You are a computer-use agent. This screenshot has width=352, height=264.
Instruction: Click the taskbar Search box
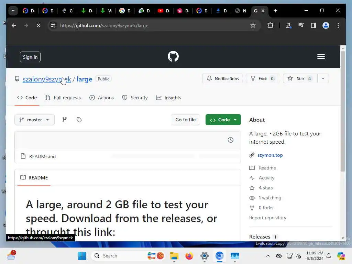(129, 256)
